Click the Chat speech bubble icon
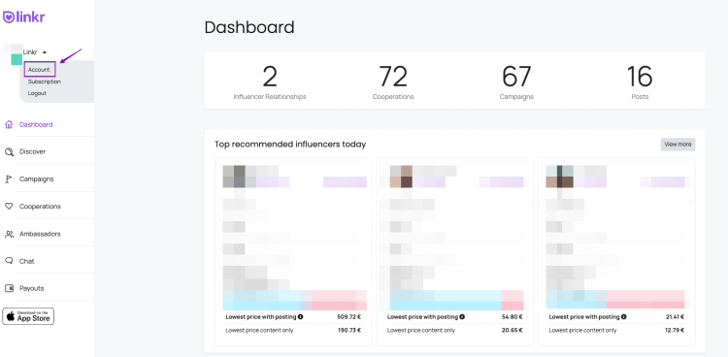The height and width of the screenshot is (357, 728). click(9, 261)
